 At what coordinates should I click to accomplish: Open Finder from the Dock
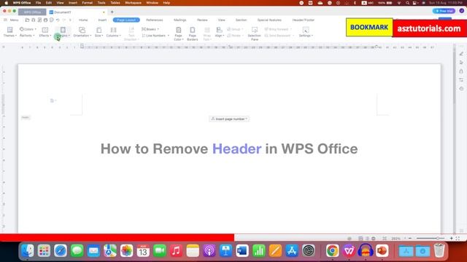(x=28, y=250)
